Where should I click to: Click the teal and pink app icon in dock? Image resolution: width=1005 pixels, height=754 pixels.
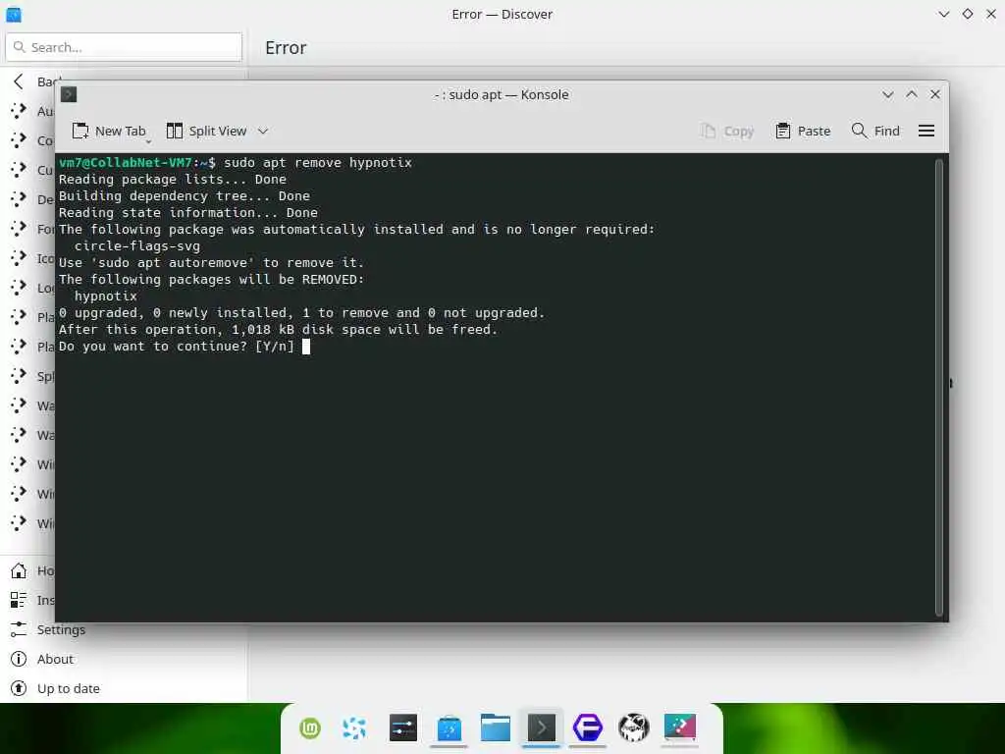coord(680,727)
